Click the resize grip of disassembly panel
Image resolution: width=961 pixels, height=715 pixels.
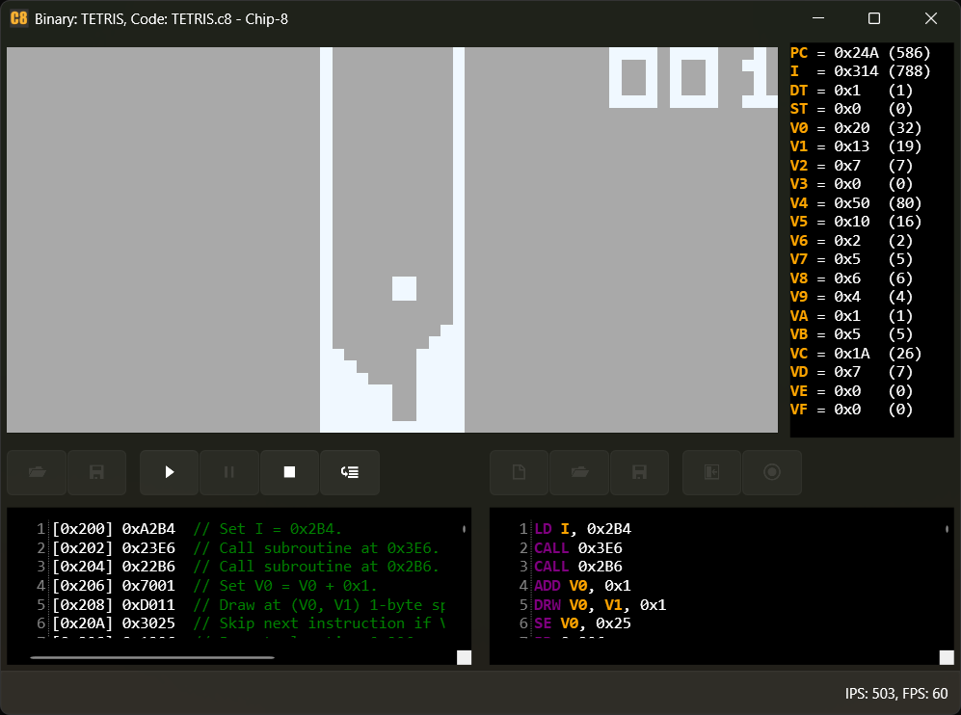(464, 657)
